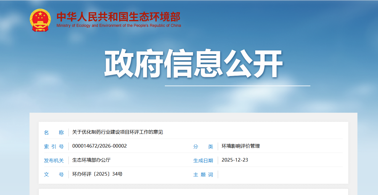Open the 中华人民共和国生态环境部 homepage title

(118, 17)
